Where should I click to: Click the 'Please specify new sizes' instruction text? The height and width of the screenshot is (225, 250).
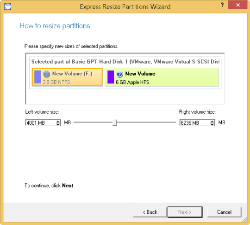[x=71, y=46]
